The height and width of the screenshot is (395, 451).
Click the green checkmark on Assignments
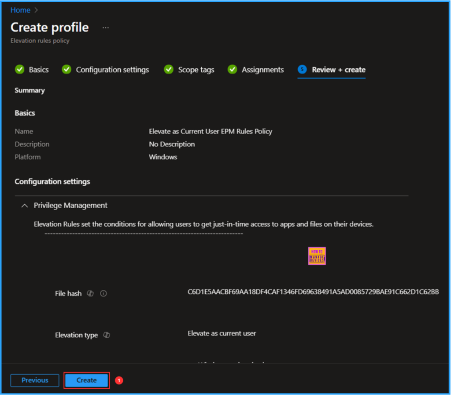point(232,69)
